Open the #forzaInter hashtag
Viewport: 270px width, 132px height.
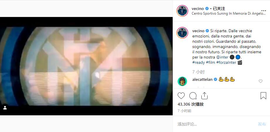click(226, 63)
